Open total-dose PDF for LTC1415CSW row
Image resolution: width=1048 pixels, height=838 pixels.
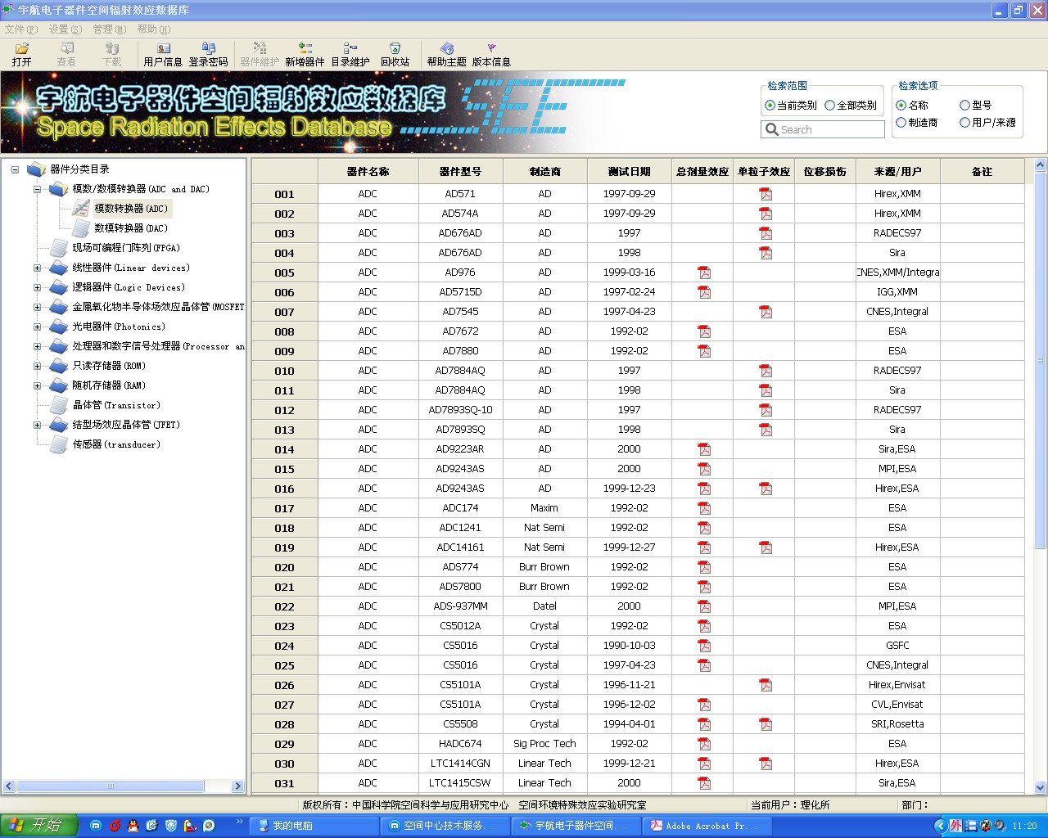click(704, 783)
